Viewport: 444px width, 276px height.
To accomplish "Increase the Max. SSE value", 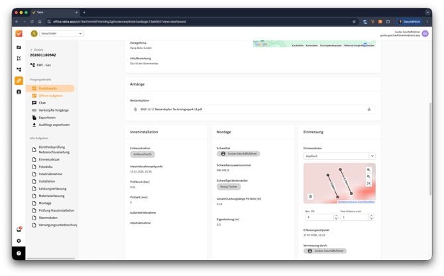I will coord(336,216).
